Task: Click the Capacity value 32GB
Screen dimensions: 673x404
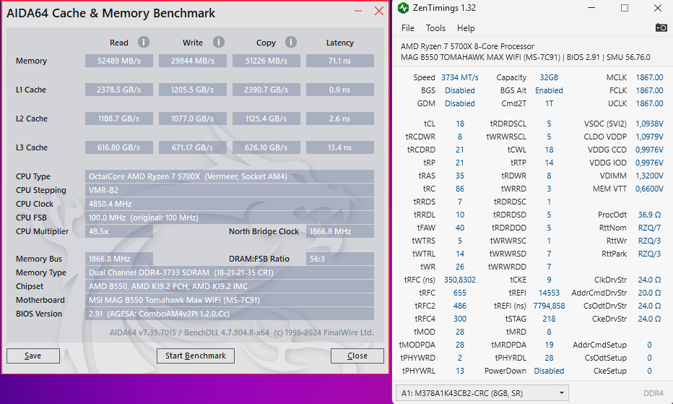Action: point(549,77)
